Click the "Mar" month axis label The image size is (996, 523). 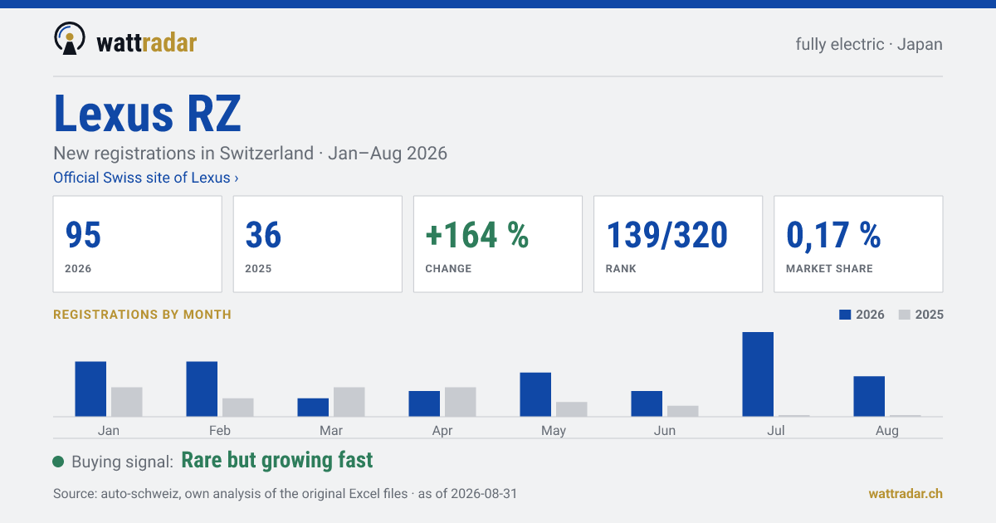tap(331, 431)
